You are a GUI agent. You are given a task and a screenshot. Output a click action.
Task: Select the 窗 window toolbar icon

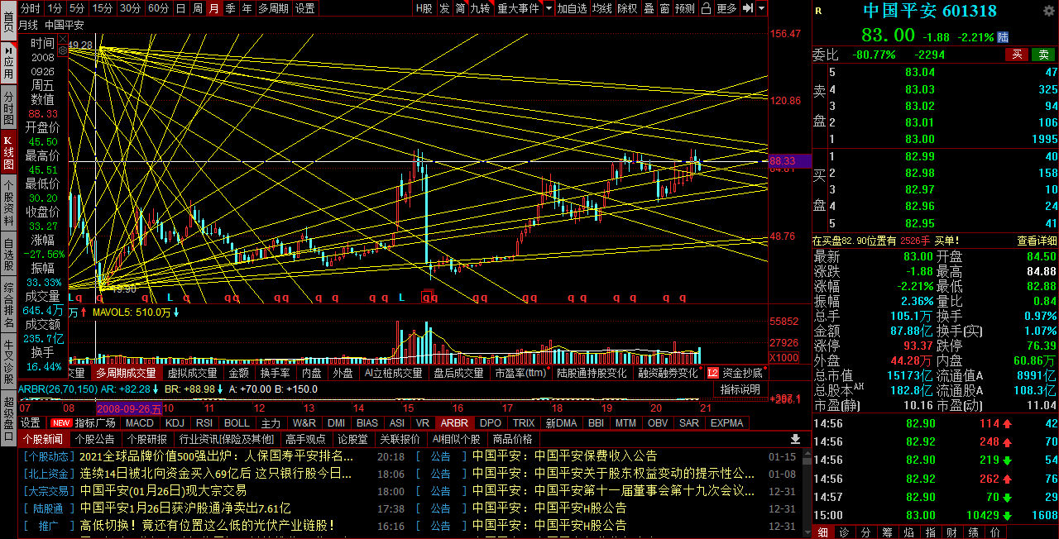[x=665, y=8]
